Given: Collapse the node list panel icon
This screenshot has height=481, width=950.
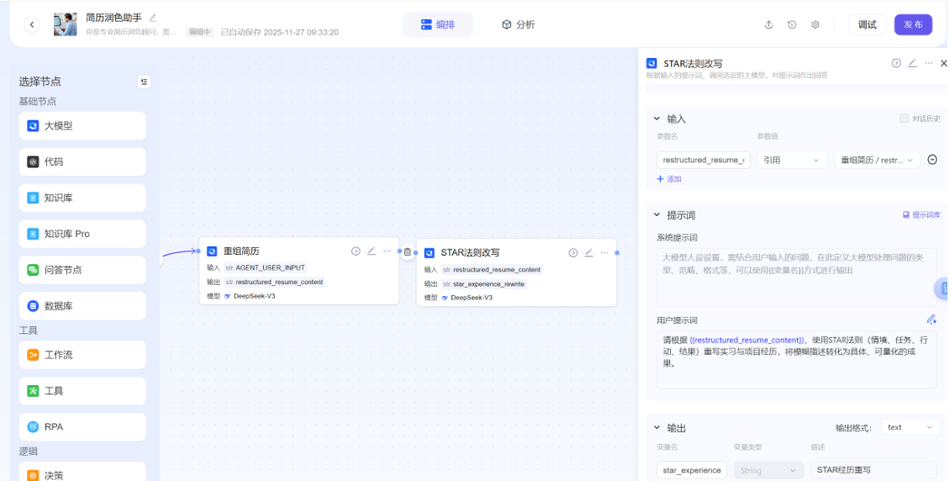Looking at the screenshot, I should (144, 82).
